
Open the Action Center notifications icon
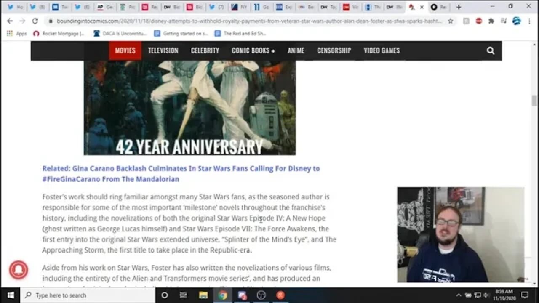click(525, 295)
